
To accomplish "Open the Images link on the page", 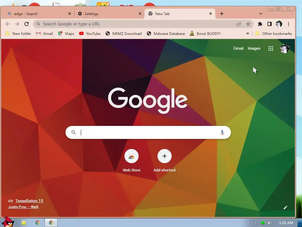I will point(254,48).
